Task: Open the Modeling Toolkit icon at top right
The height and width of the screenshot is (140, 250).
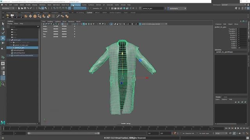Action: coord(236,8)
